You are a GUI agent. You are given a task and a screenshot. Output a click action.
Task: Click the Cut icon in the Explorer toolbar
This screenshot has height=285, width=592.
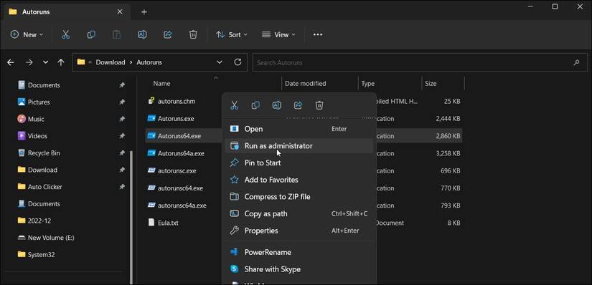[x=66, y=34]
